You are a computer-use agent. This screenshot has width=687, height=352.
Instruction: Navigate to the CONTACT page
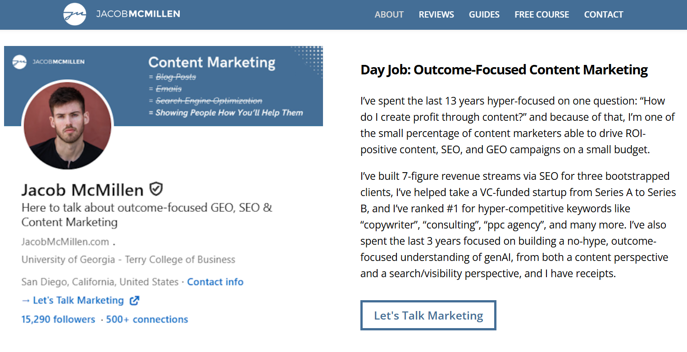pyautogui.click(x=603, y=14)
